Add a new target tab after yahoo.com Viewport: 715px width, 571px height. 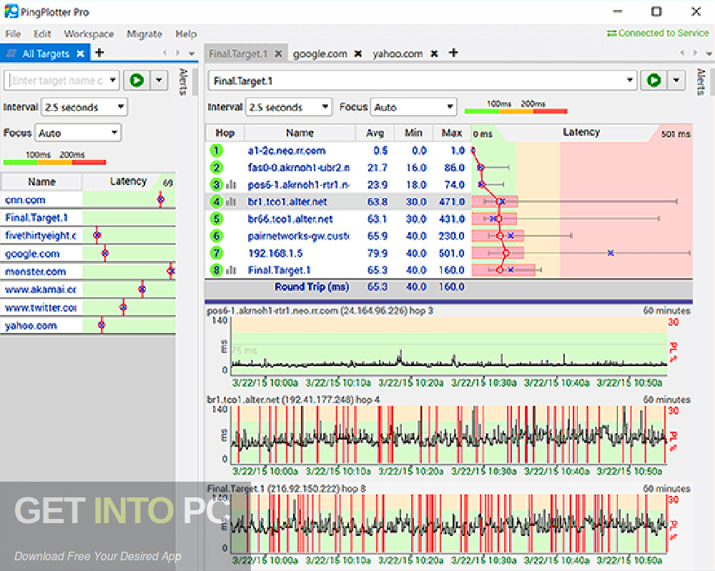pos(453,53)
